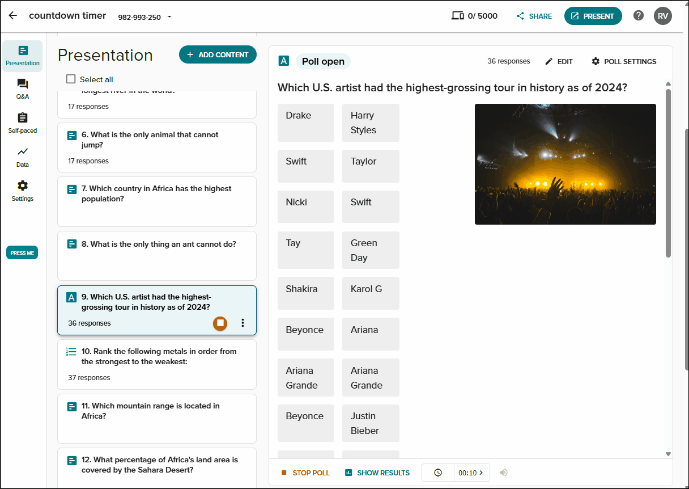Click the concert crowd image

click(x=565, y=164)
